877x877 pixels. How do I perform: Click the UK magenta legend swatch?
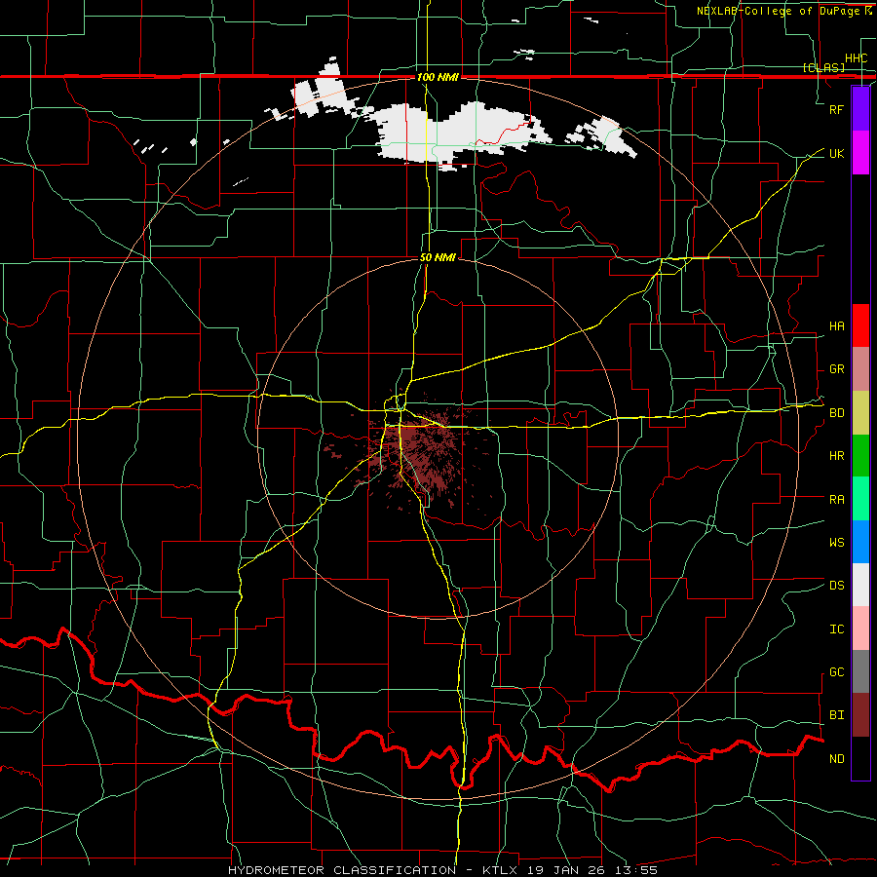tap(860, 153)
